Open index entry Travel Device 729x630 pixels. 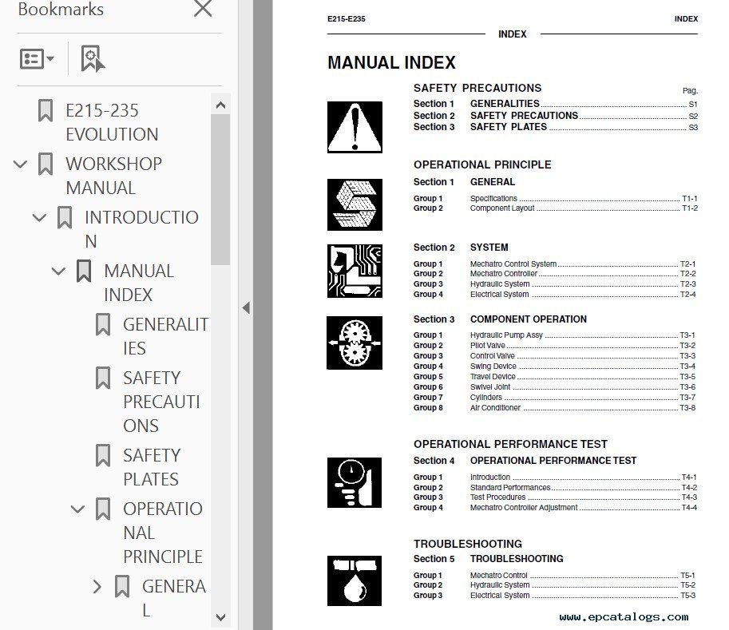555,377
